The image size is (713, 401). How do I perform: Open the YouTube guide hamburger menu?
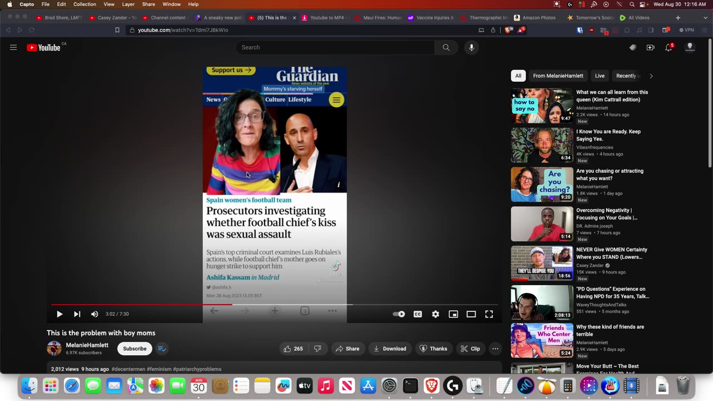[13, 47]
